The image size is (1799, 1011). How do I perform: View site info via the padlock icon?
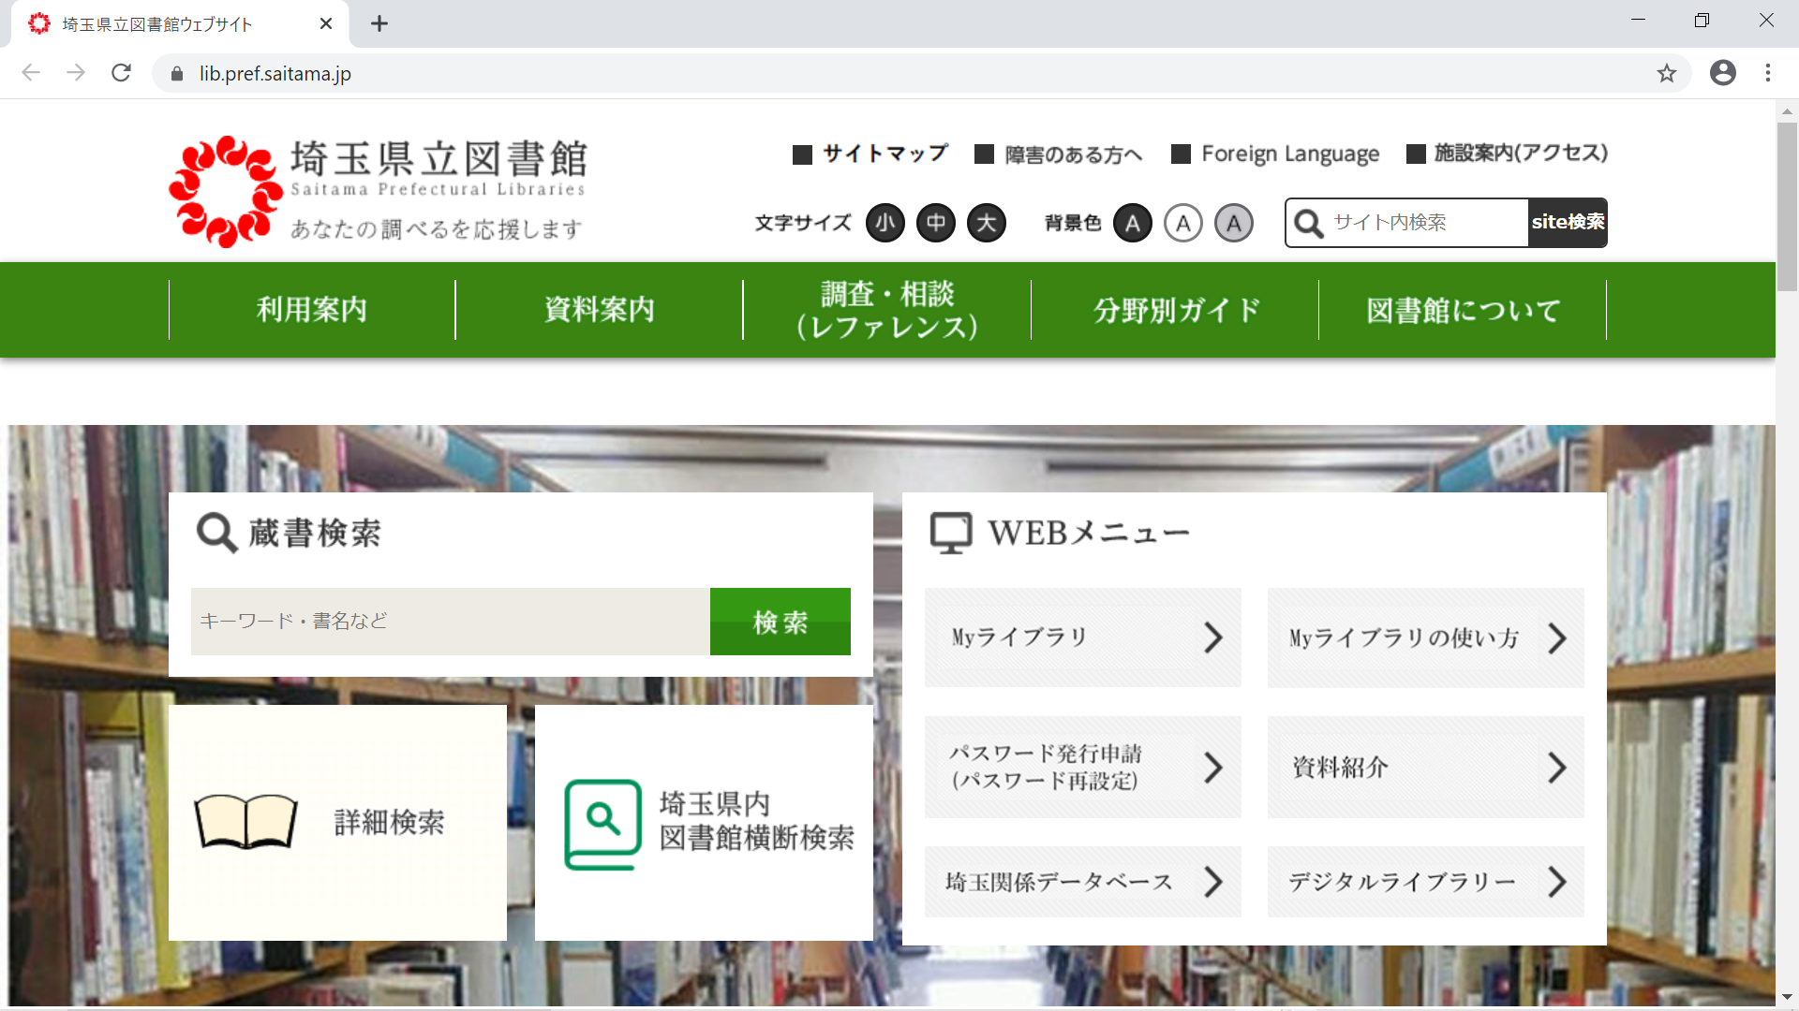[177, 73]
